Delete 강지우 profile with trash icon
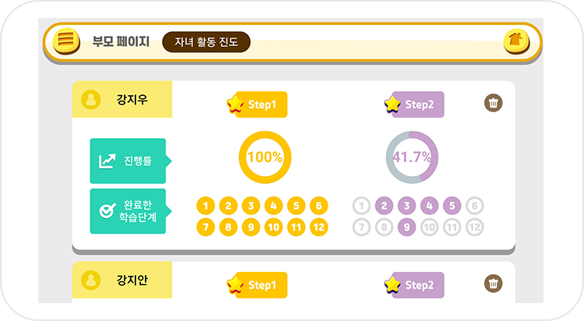Image resolution: width=584 pixels, height=321 pixels. tap(493, 103)
